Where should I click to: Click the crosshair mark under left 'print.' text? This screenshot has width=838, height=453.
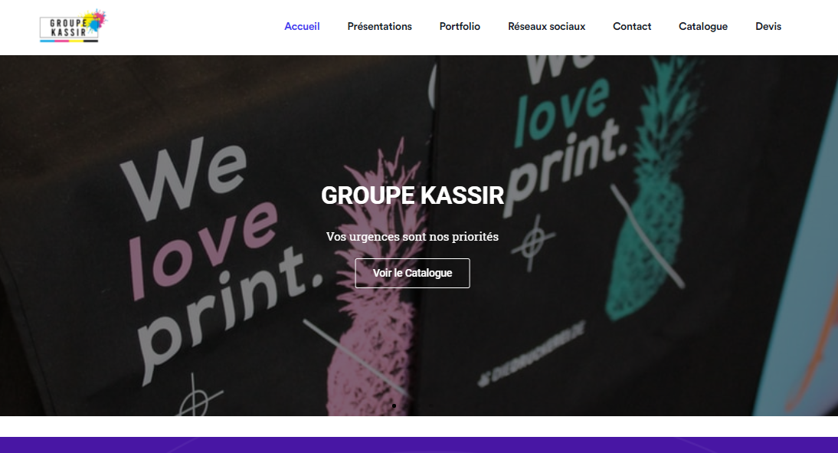(x=196, y=399)
